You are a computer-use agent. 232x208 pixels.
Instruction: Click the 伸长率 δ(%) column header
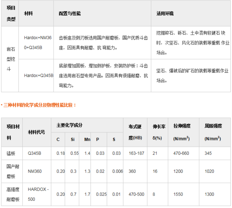point(159,132)
